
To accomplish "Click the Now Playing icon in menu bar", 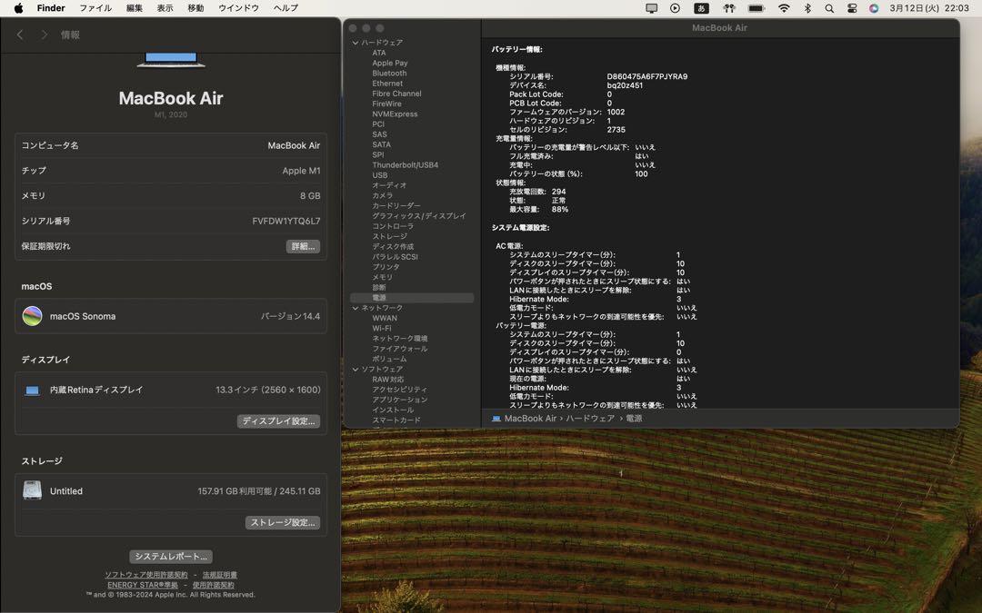I will (x=675, y=8).
